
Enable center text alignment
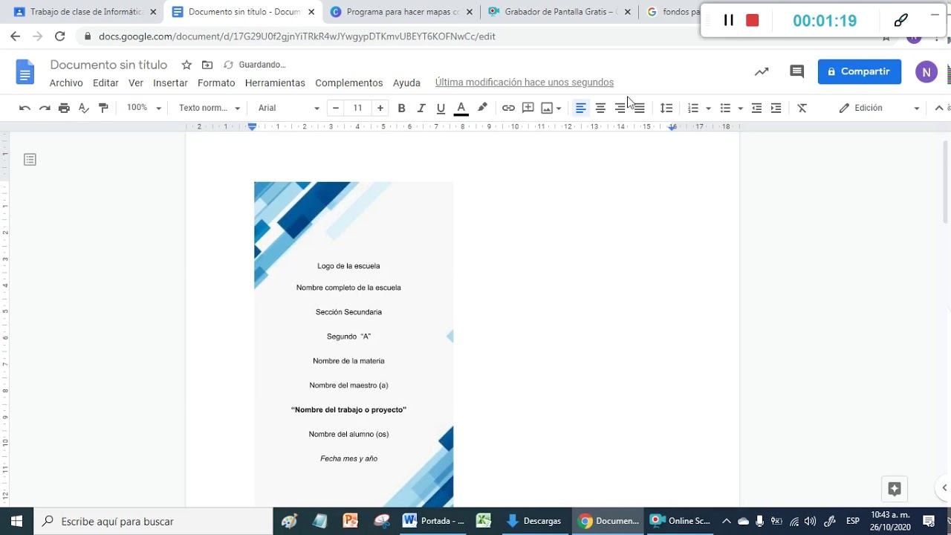point(600,108)
